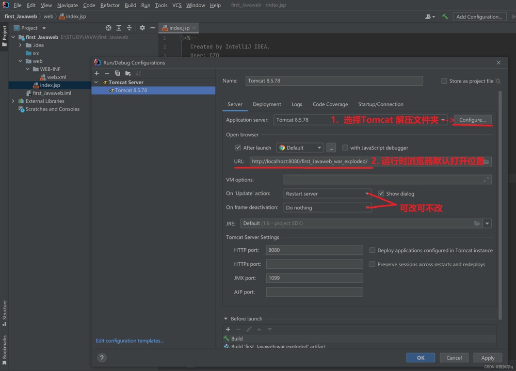Open On 'Update' action Restart server dropdown
This screenshot has width=516, height=371.
(328, 193)
